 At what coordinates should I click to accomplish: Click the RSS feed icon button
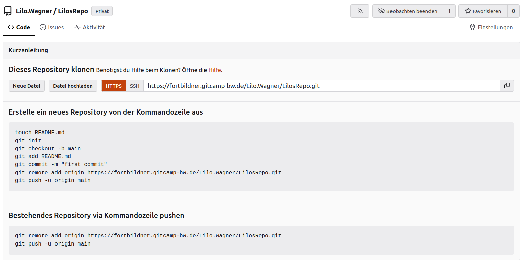tap(360, 11)
